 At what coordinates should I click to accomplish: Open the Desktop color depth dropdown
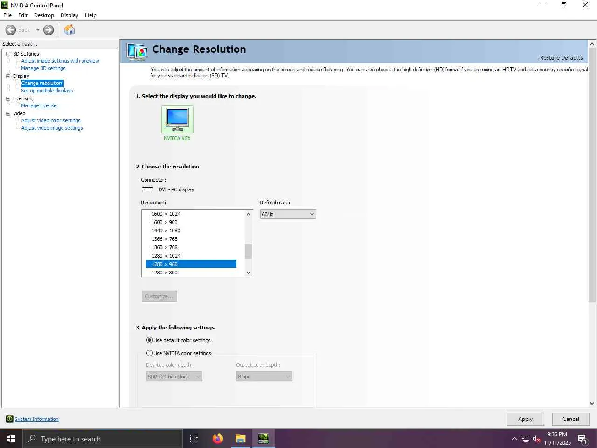pyautogui.click(x=174, y=377)
